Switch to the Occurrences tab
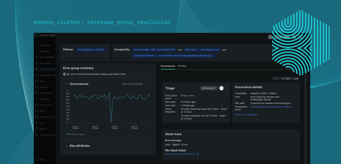This screenshot has width=341, height=164. coord(168,66)
